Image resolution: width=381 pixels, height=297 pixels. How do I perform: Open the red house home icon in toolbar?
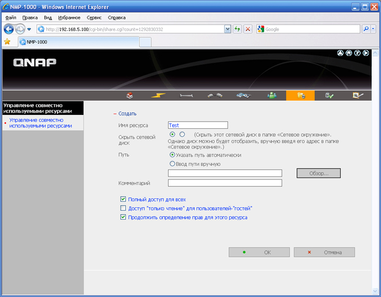pos(130,96)
